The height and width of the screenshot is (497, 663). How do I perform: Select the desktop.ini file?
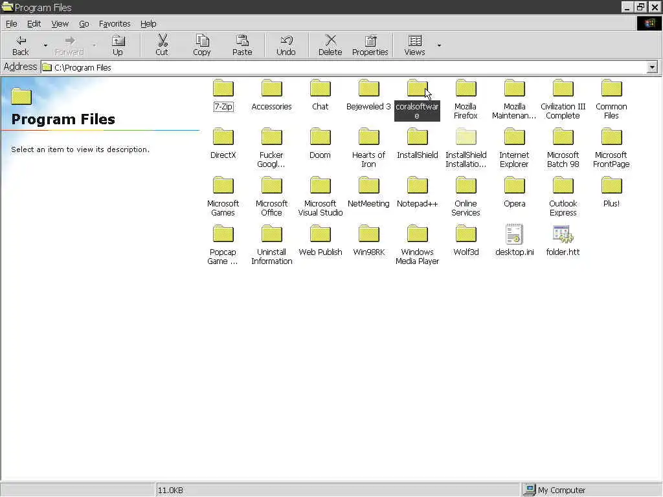(514, 241)
